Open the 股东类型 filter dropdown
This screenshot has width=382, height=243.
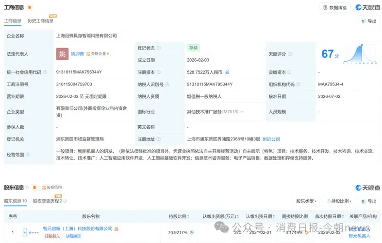(x=306, y=201)
